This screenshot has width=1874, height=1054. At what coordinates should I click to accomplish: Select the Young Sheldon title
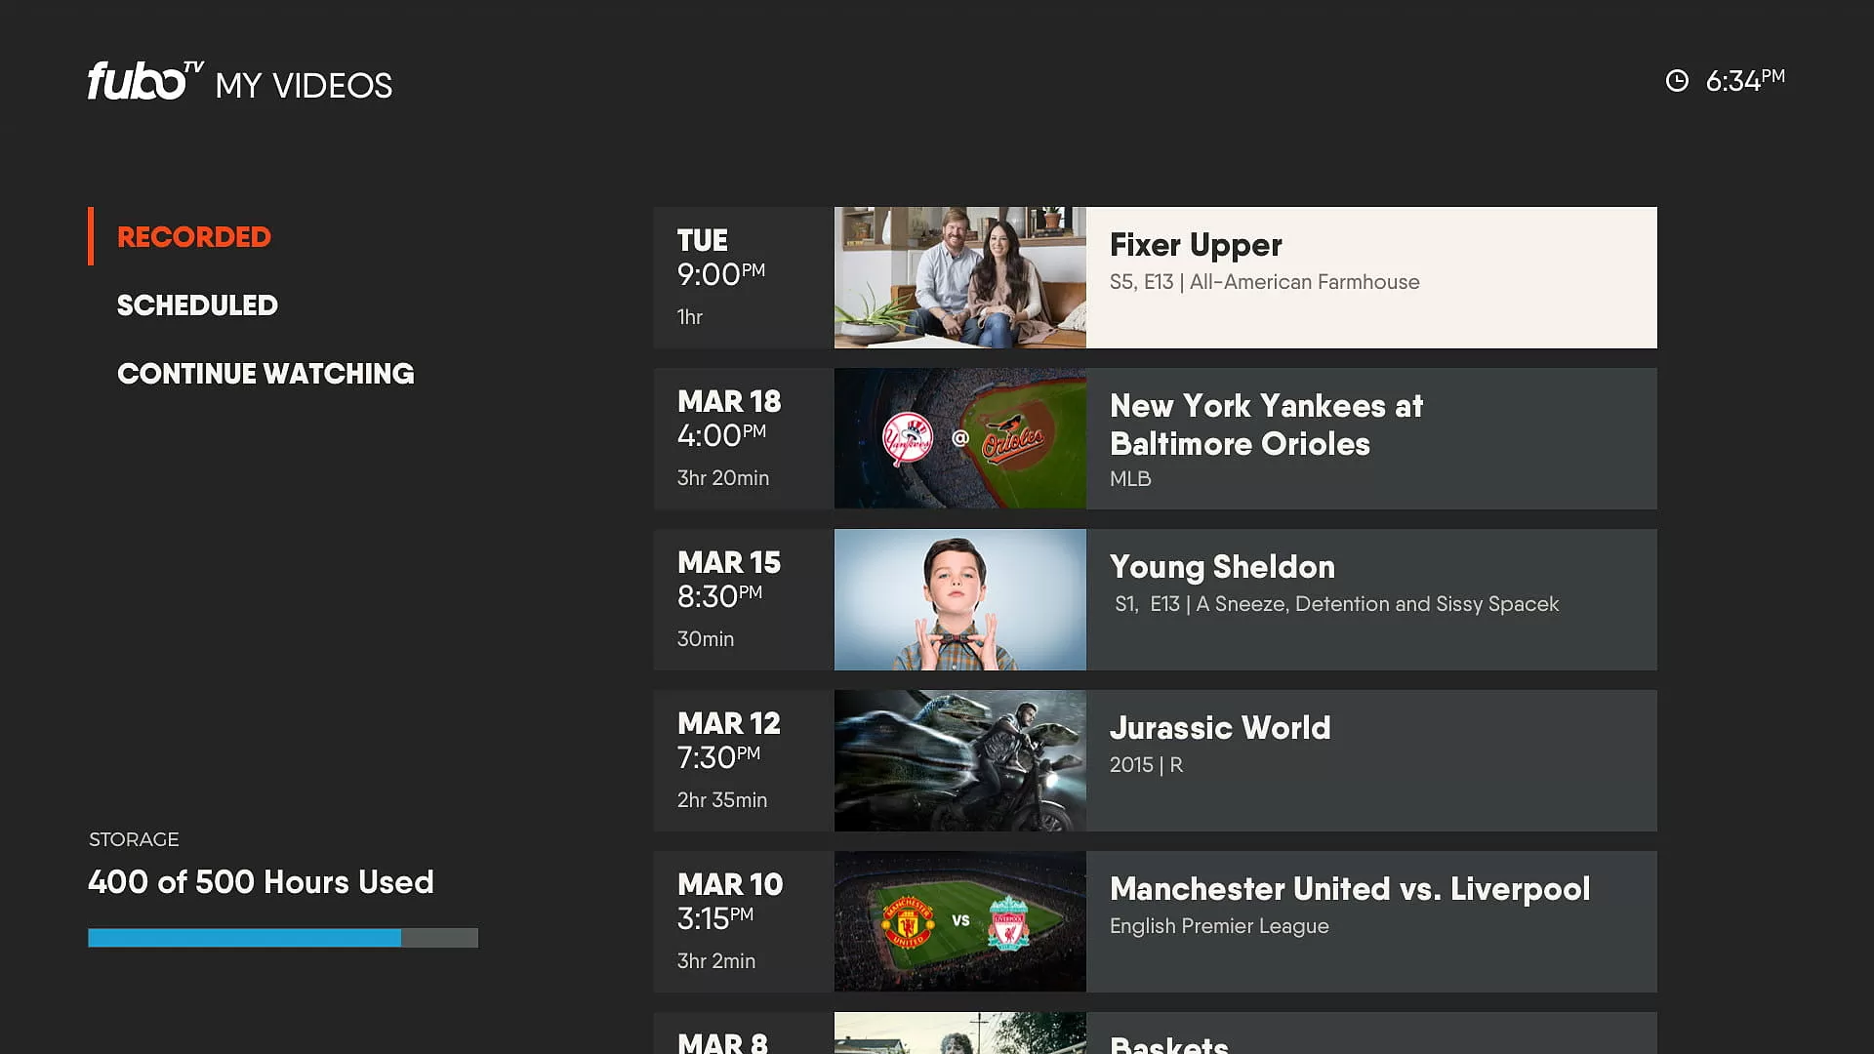coord(1222,567)
